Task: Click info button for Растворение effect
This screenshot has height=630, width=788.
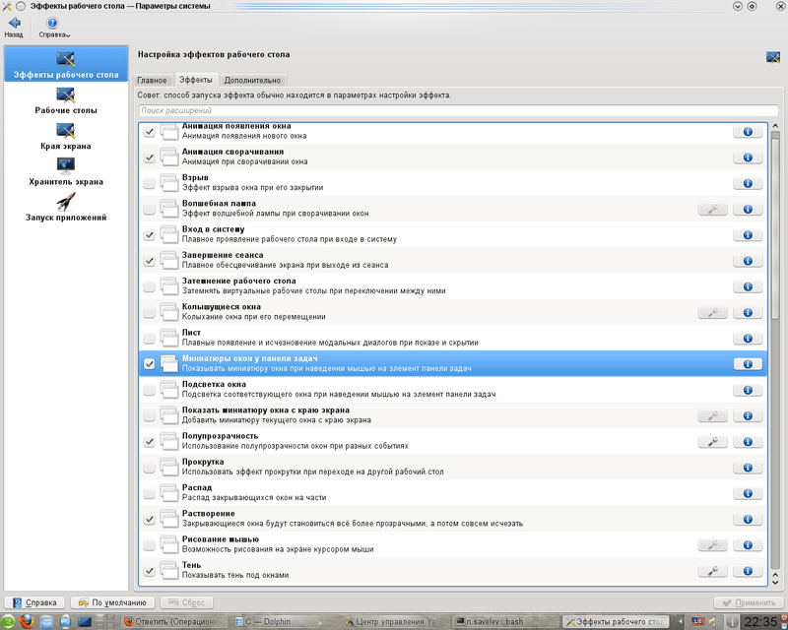Action: [x=748, y=519]
